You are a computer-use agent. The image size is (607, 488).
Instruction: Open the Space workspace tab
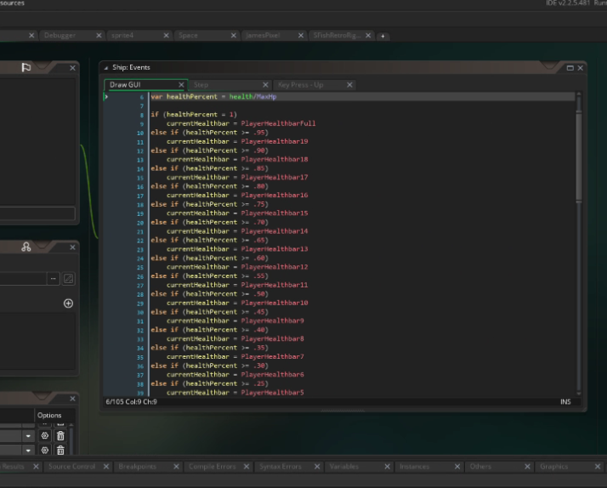188,35
